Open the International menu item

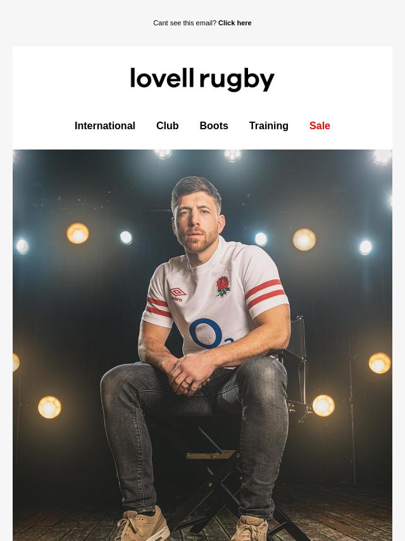point(105,125)
